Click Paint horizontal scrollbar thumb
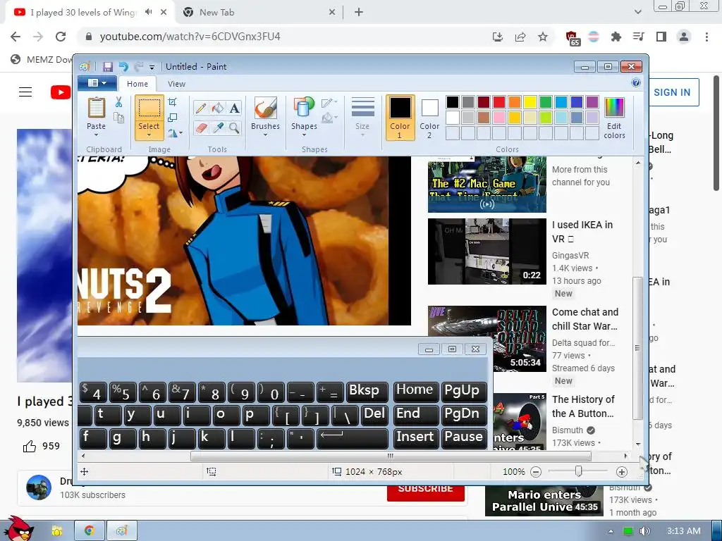722x541 pixels. (x=391, y=456)
